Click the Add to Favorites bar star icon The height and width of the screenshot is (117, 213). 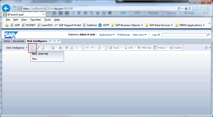coord(7,25)
